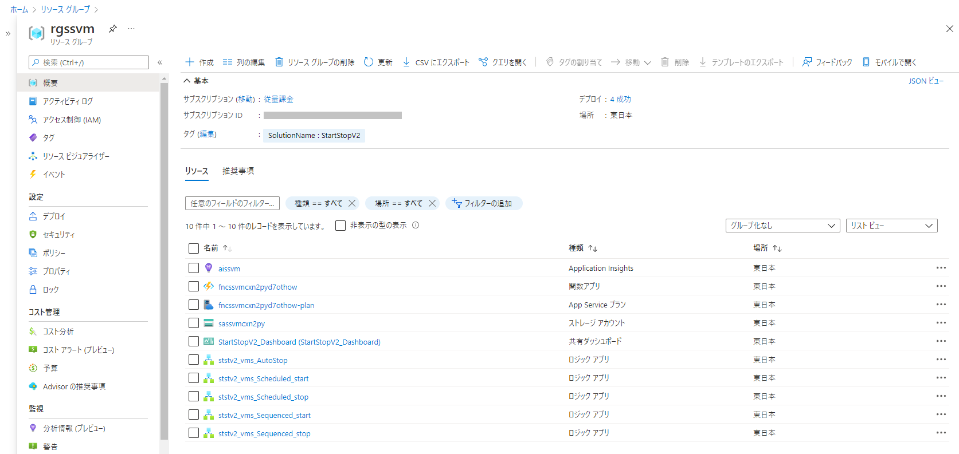This screenshot has width=959, height=454.
Task: Click the sidebar vertical scrollbar
Action: coord(165,260)
